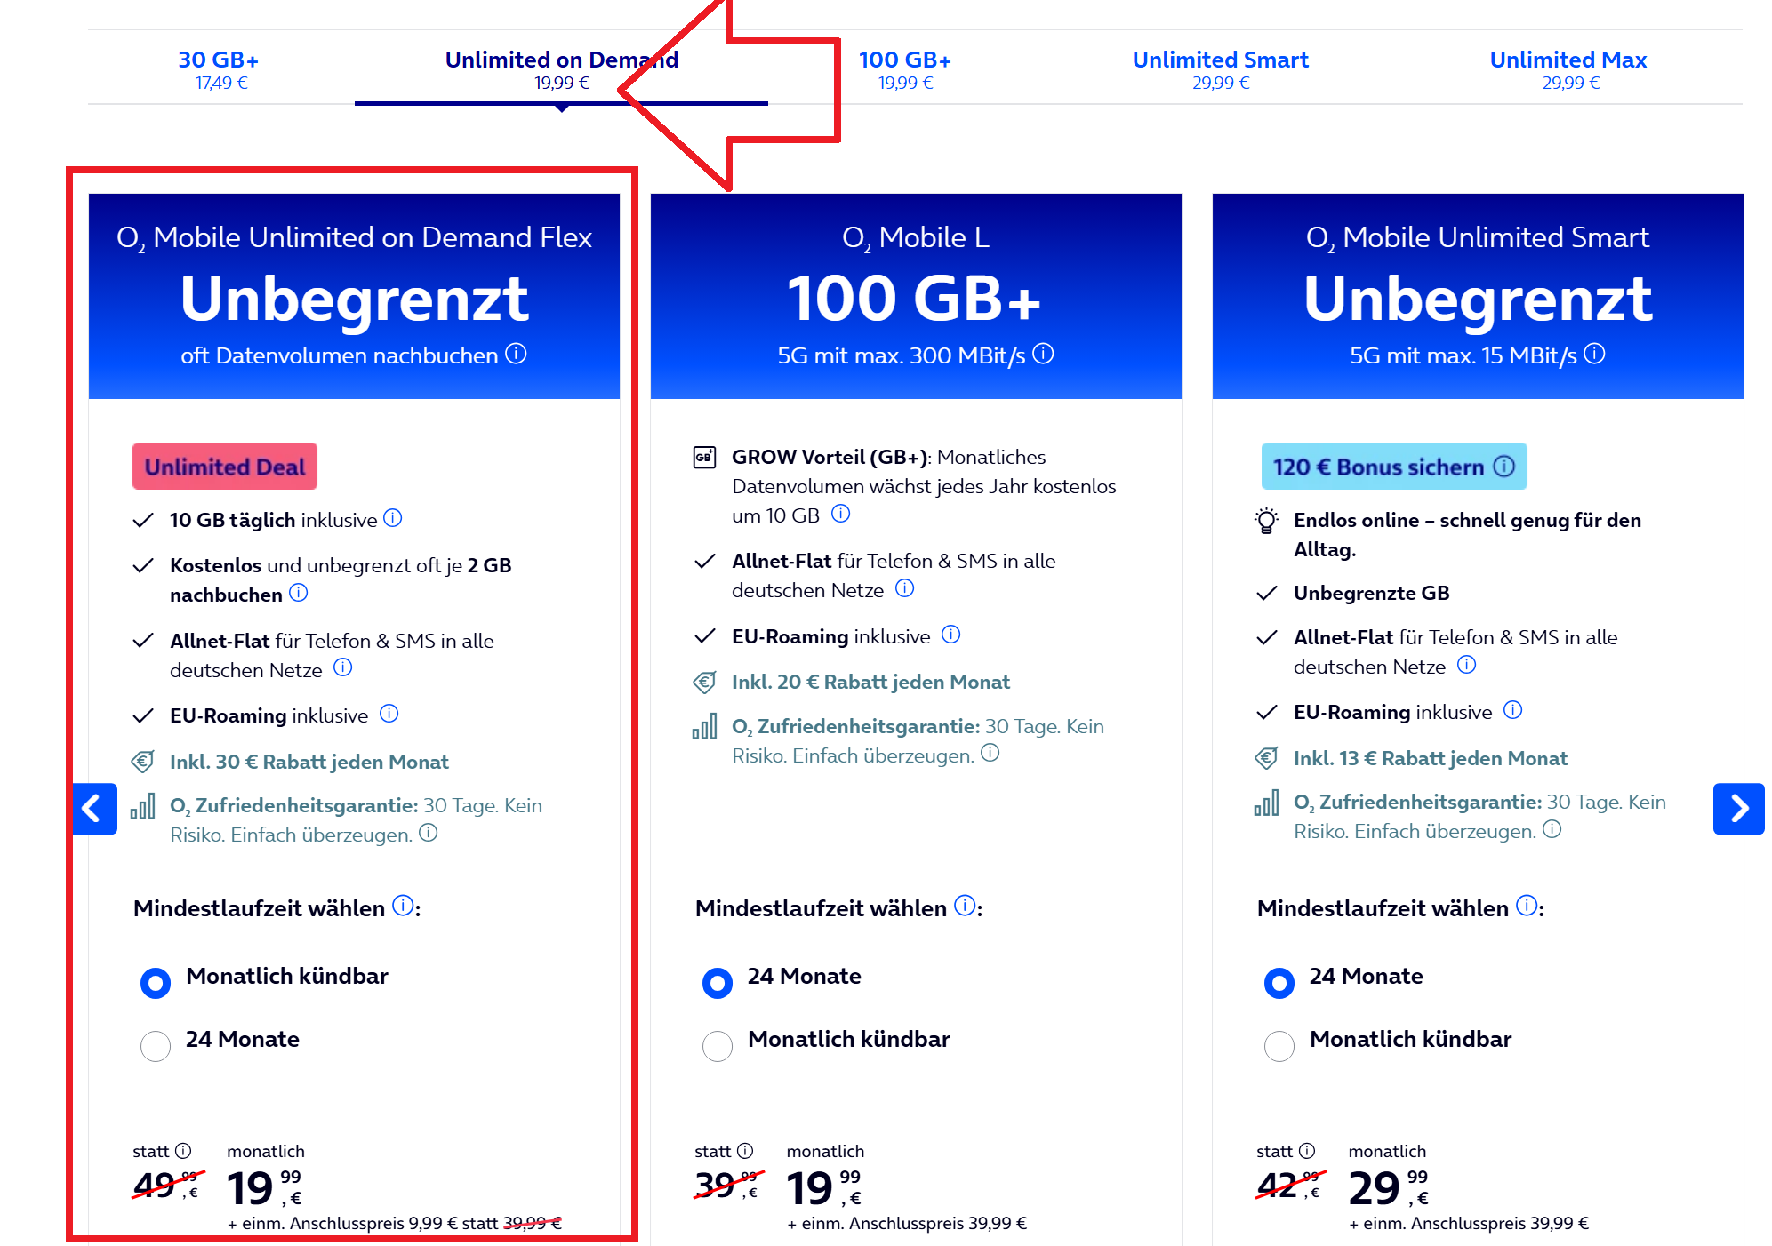Switch to the '30 GB+' tab
The height and width of the screenshot is (1246, 1772).
pos(220,69)
